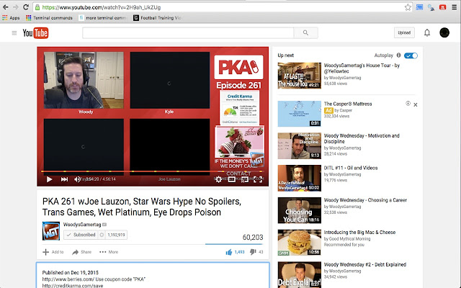Open the berries.com link in description

[68, 279]
